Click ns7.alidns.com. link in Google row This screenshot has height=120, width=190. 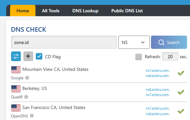[x=157, y=71]
